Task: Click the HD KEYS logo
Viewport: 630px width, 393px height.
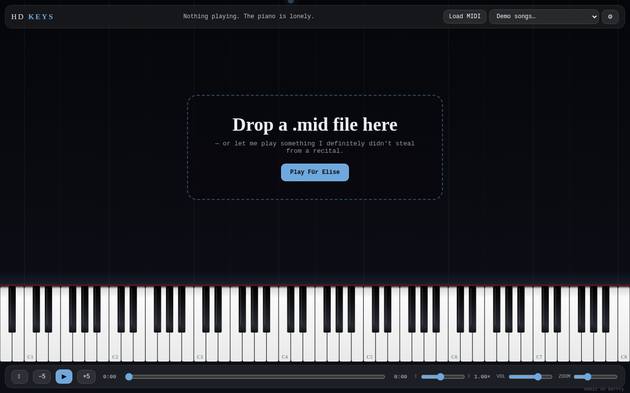Action: coord(32,17)
